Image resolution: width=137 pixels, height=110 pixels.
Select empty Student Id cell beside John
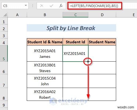click(x=75, y=81)
